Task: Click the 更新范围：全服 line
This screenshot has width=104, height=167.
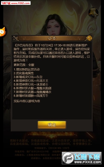Action: 24,65
